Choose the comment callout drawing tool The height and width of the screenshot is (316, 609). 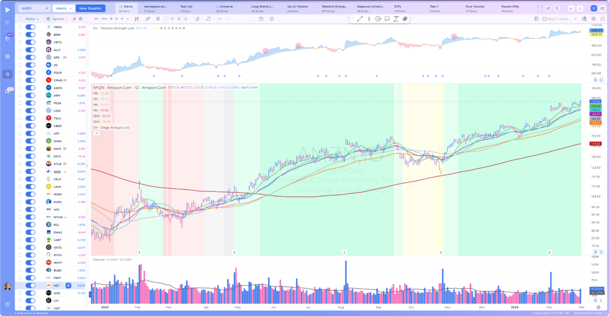coord(387,18)
